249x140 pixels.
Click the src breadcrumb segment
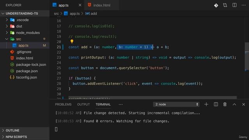(x=56, y=14)
